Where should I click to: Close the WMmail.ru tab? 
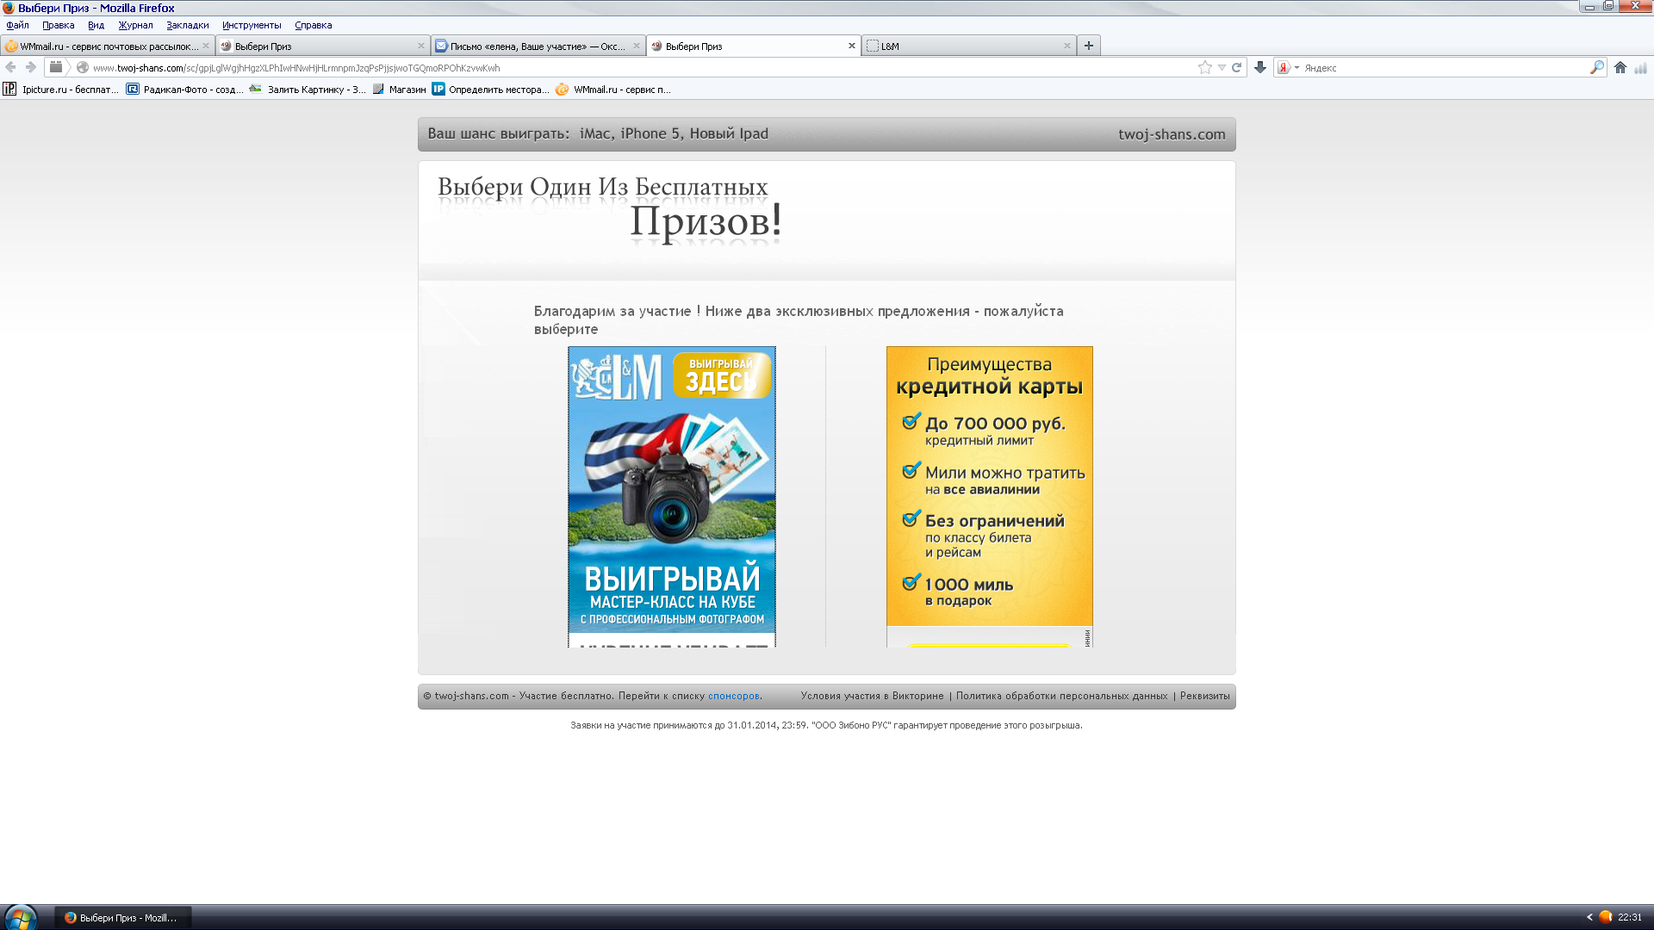[206, 46]
